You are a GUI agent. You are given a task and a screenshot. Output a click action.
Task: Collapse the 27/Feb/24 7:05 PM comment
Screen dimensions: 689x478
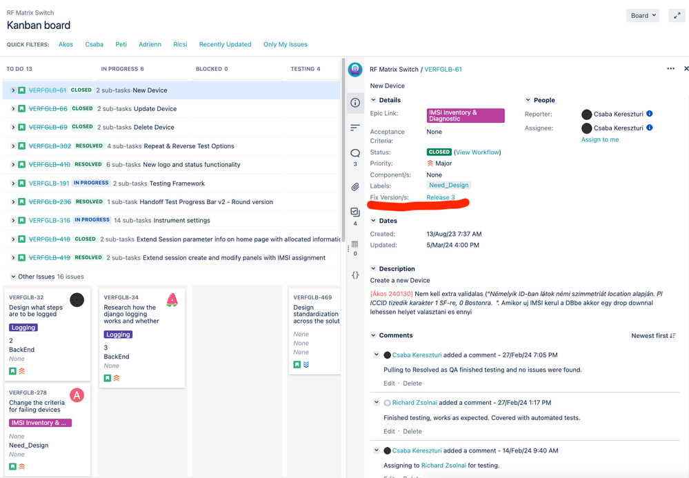[x=377, y=355]
